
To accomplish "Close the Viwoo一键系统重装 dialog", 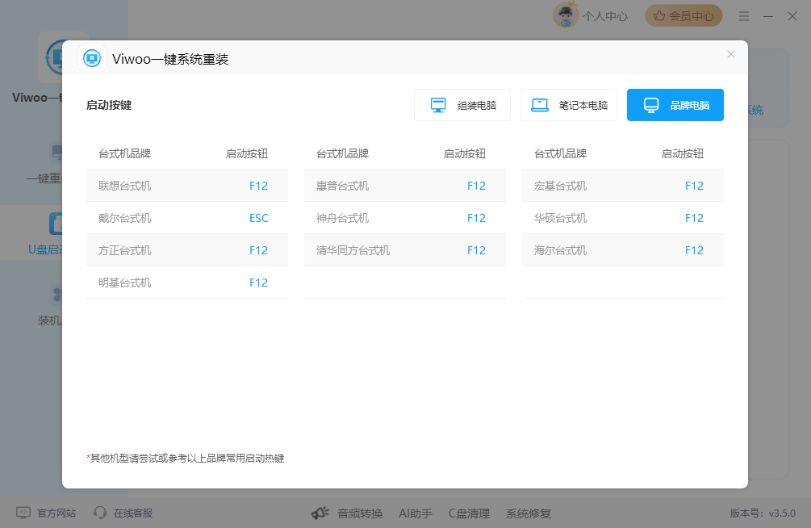I will pyautogui.click(x=731, y=54).
